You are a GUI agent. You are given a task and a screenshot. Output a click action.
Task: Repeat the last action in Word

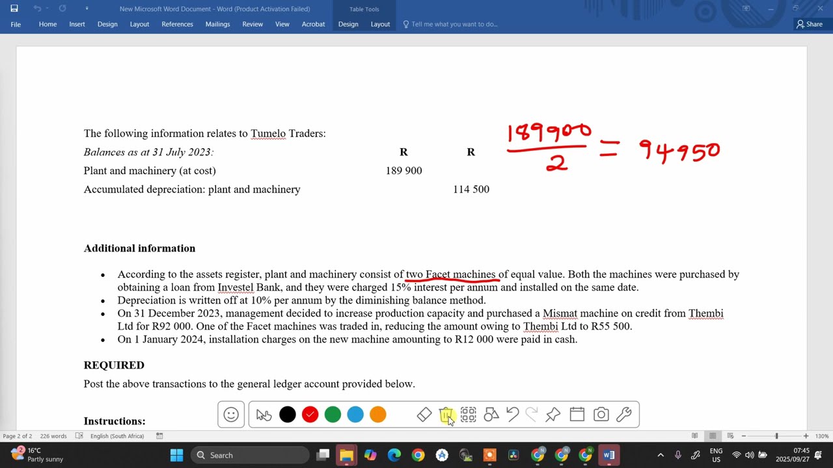click(62, 8)
